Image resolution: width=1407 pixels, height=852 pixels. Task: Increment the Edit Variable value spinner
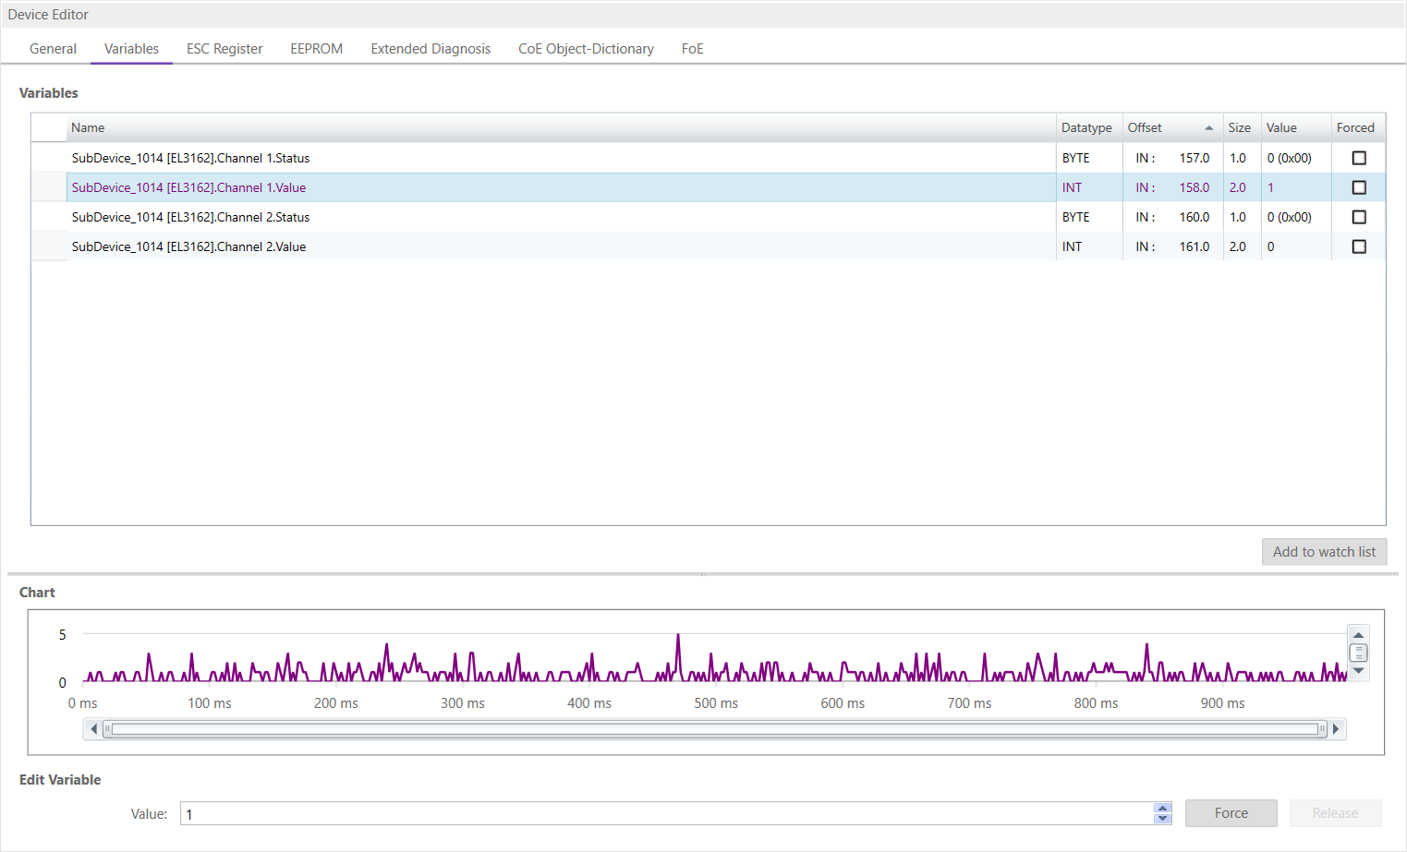1162,809
